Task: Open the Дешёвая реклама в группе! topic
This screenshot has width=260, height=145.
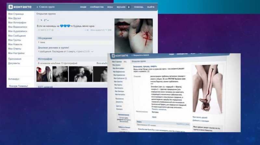Action: tap(53, 48)
